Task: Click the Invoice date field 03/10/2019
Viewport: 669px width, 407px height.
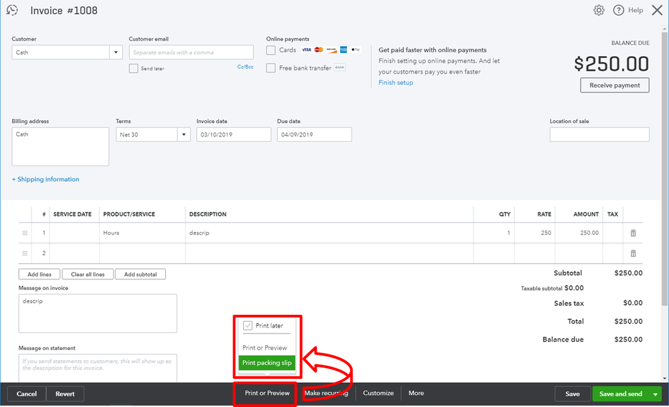Action: tap(234, 134)
